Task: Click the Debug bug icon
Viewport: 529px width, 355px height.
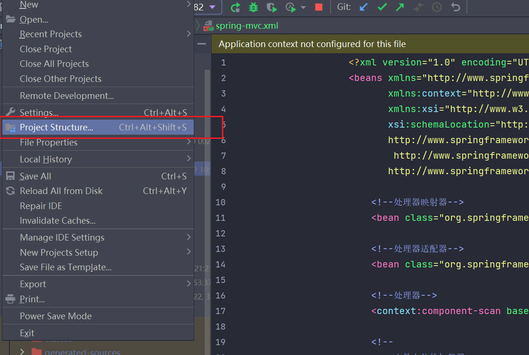Action: (253, 7)
